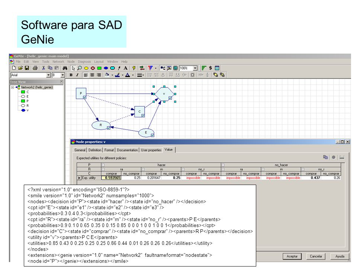Viewport: 357px width, 268px height.
Task: Pick the yellow chance node tool
Action: (86, 68)
